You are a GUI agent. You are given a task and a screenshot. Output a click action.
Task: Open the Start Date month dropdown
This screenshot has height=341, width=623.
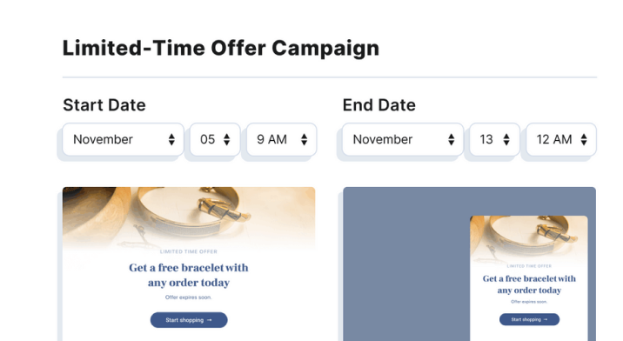[x=124, y=139]
